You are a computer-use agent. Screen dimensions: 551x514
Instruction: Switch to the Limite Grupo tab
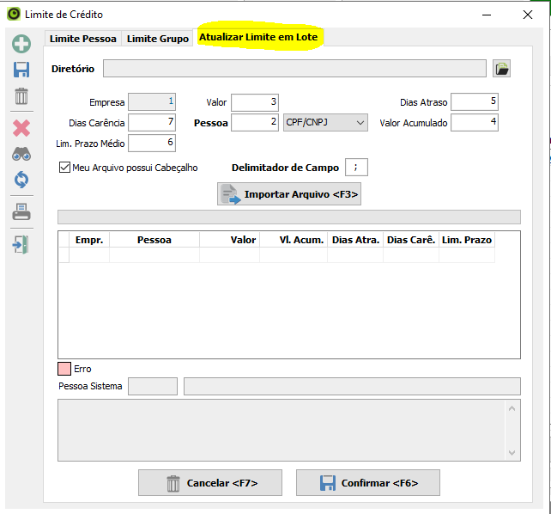click(157, 39)
